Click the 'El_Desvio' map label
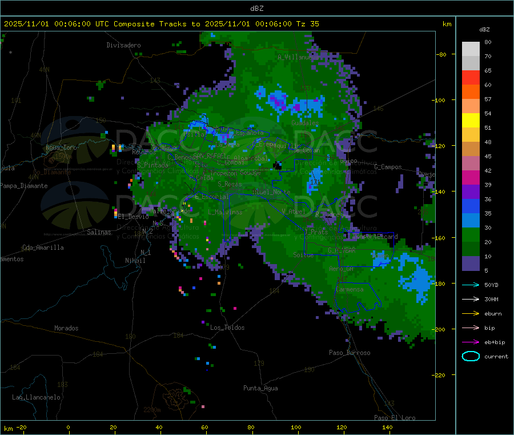 133,217
